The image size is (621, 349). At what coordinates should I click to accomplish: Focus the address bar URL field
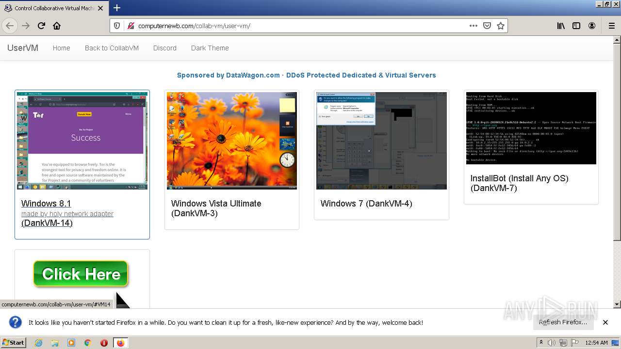click(x=301, y=26)
